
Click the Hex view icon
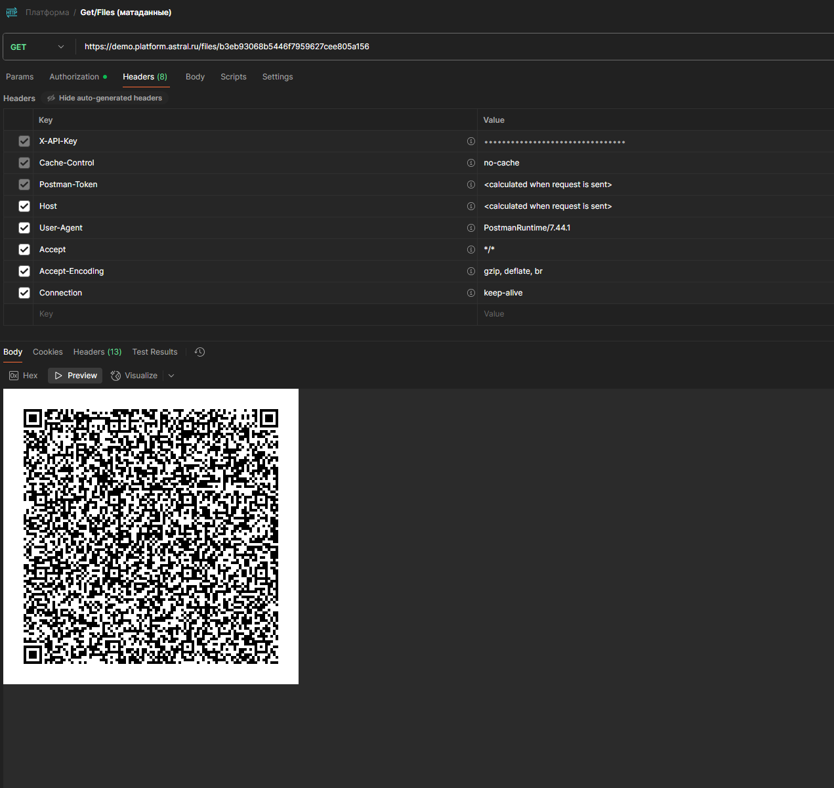coord(14,376)
